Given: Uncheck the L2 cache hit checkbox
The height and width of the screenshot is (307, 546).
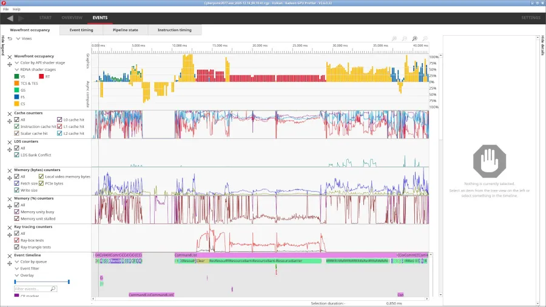Looking at the screenshot, I should (59, 133).
